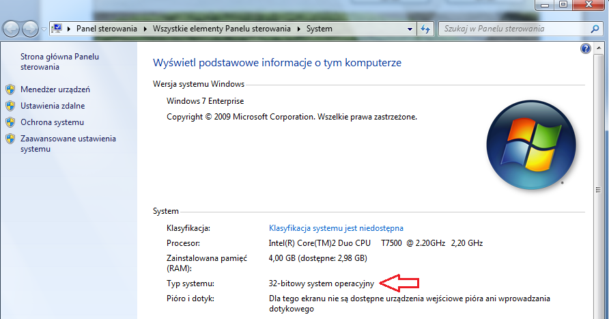Close the System window
The image size is (609, 319).
tap(588, 5)
